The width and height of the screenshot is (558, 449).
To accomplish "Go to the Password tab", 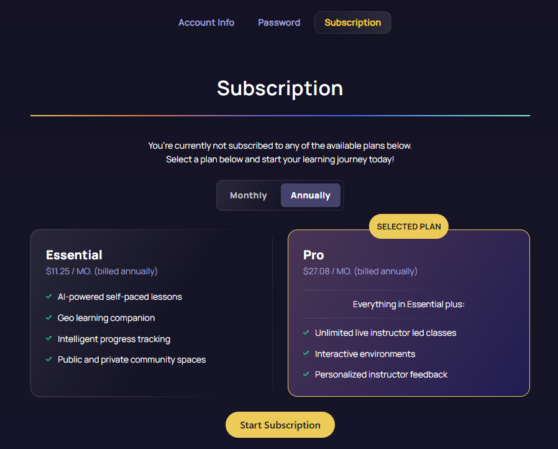I will point(279,22).
